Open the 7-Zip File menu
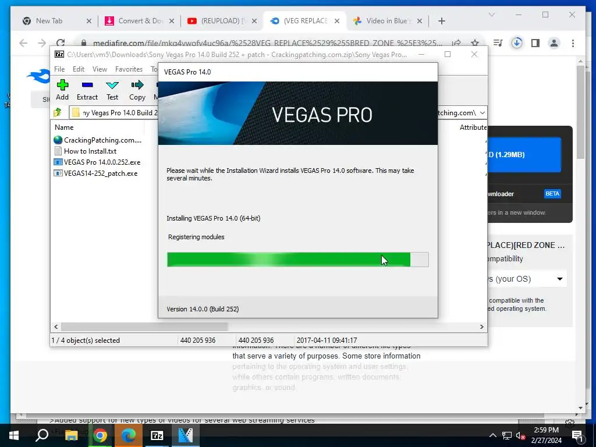Viewport: 596px width, 447px height. pos(59,69)
